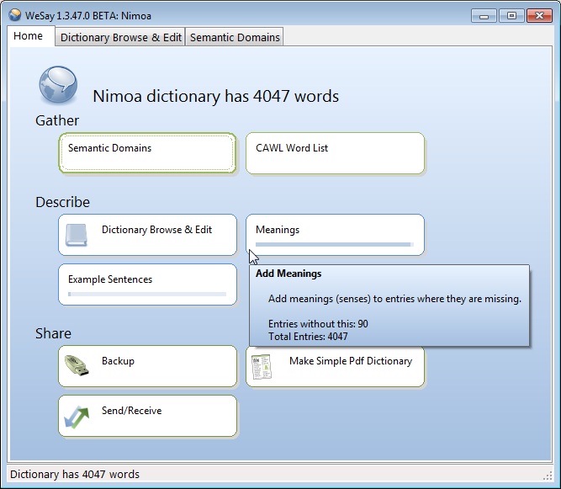
Task: Click the PDF document icon
Action: [262, 367]
